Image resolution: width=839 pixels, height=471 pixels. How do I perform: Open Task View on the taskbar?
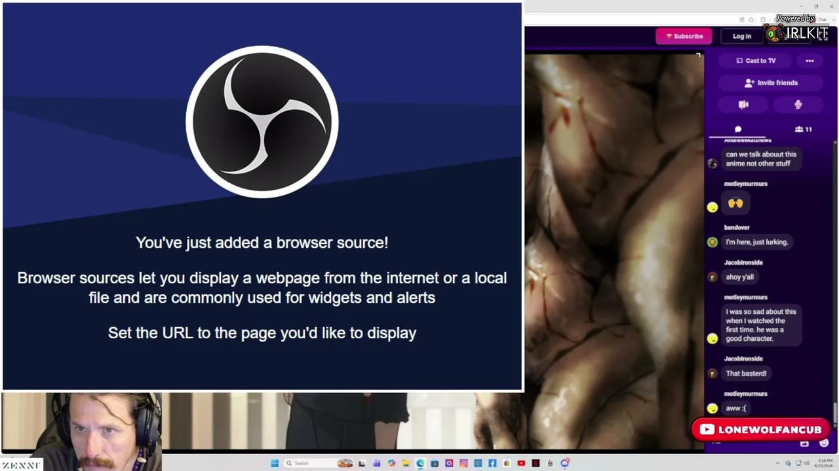coord(362,463)
